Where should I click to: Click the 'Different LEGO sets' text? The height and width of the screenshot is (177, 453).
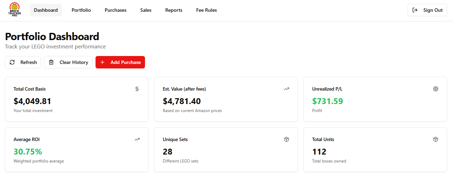tap(181, 161)
